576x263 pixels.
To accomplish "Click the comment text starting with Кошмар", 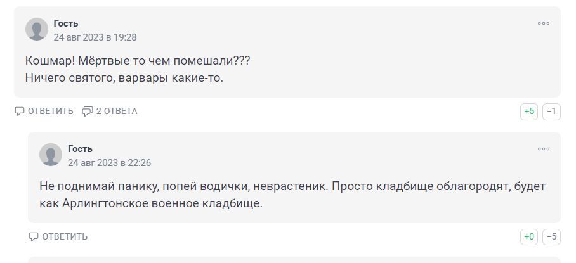I will pyautogui.click(x=138, y=61).
